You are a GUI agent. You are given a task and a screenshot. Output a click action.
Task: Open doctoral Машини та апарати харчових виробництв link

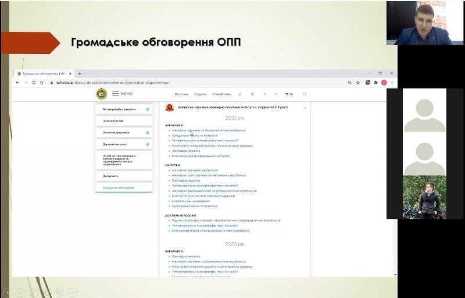pos(226,221)
